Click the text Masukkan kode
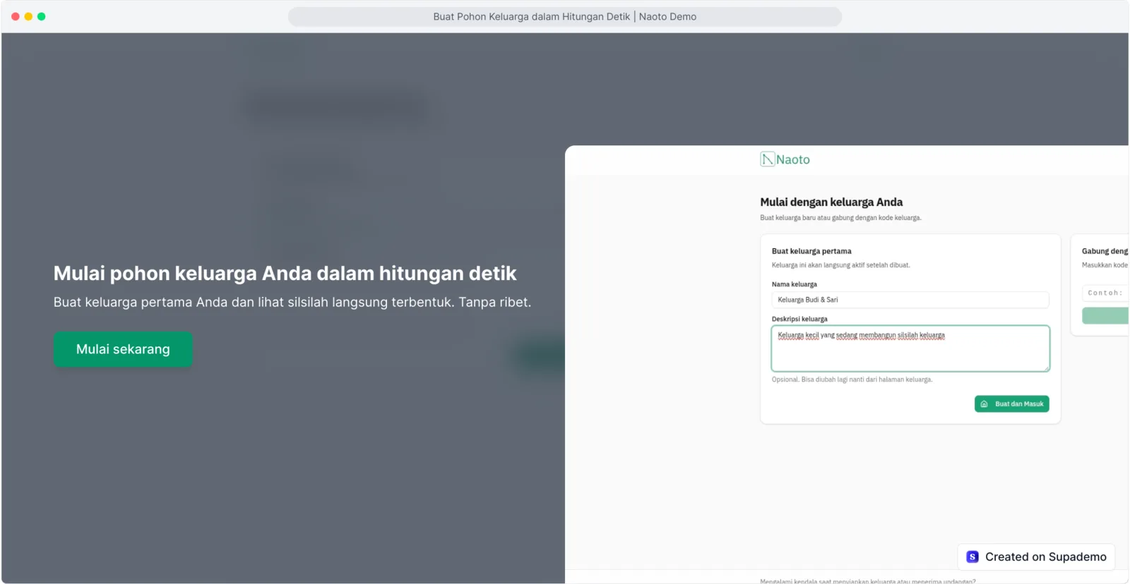Viewport: 1130px width, 584px height. tap(1105, 265)
